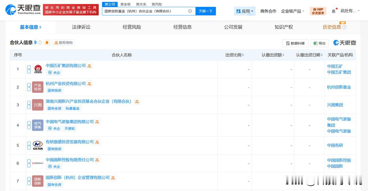Click the 兴湘 logo tile
Image resolution: width=368 pixels, height=191 pixels.
coord(38,105)
